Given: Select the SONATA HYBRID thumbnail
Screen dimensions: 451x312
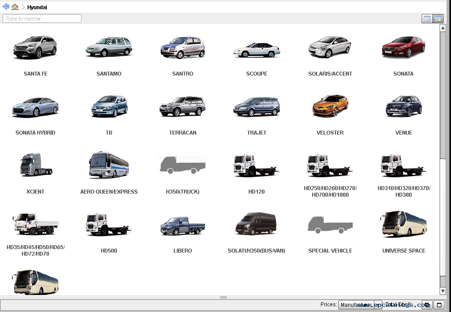Looking at the screenshot, I should tap(35, 106).
